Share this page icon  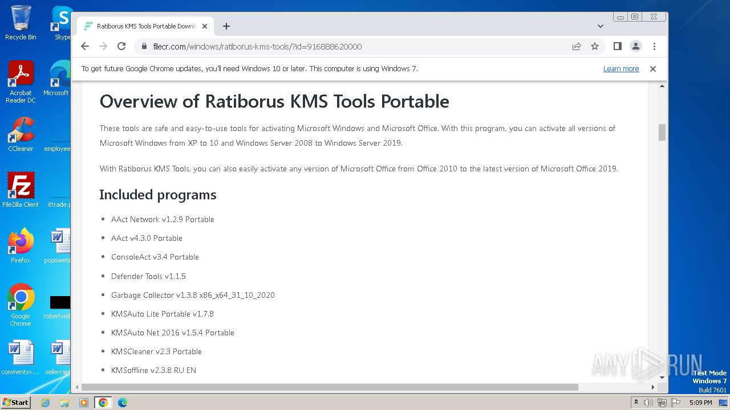577,47
